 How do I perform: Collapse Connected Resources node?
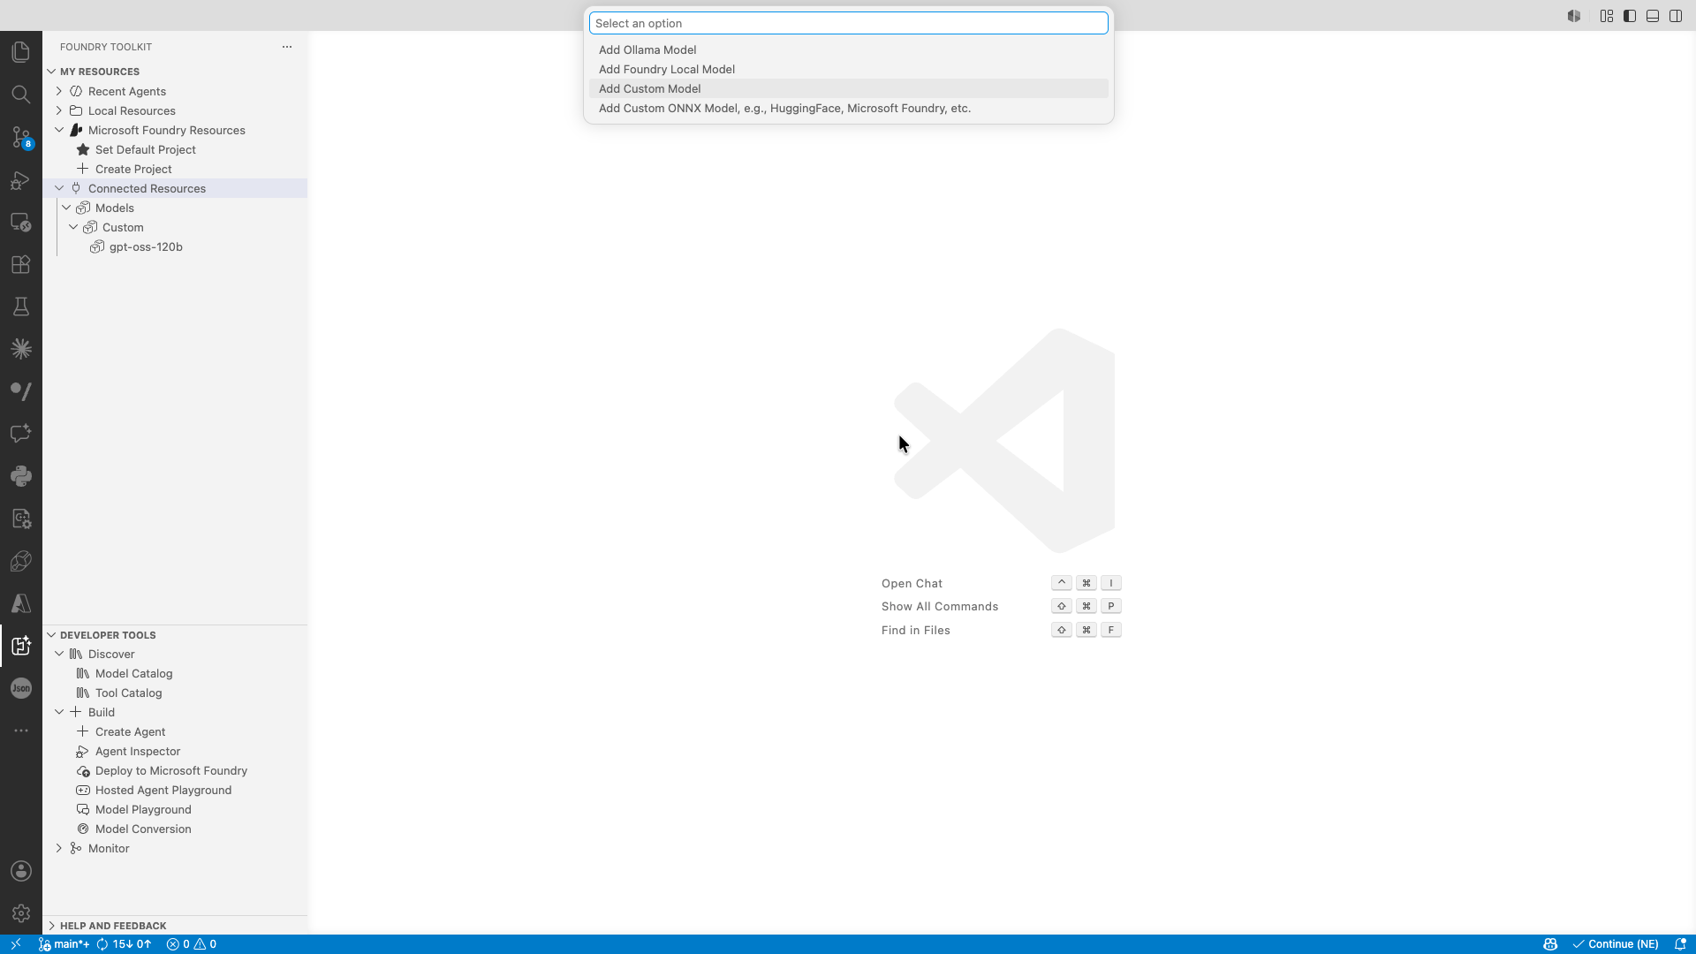tap(59, 188)
